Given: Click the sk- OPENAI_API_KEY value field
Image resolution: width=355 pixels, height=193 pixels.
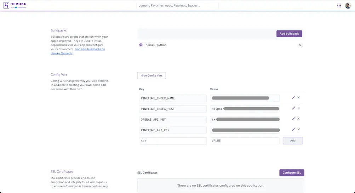Looking at the screenshot, I should [245, 119].
